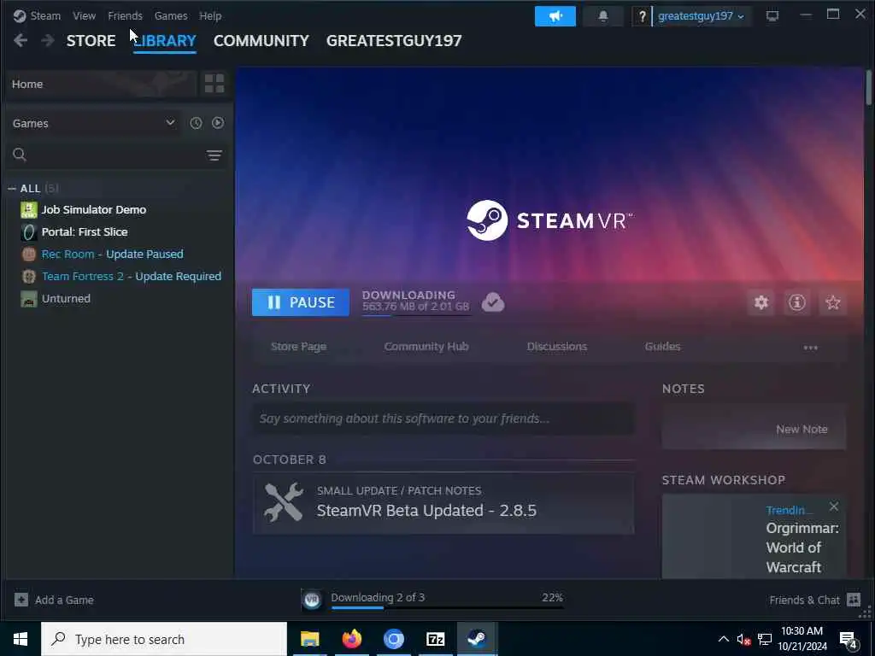The height and width of the screenshot is (656, 875).
Task: Open the SteamVR Store Page link
Action: [298, 347]
